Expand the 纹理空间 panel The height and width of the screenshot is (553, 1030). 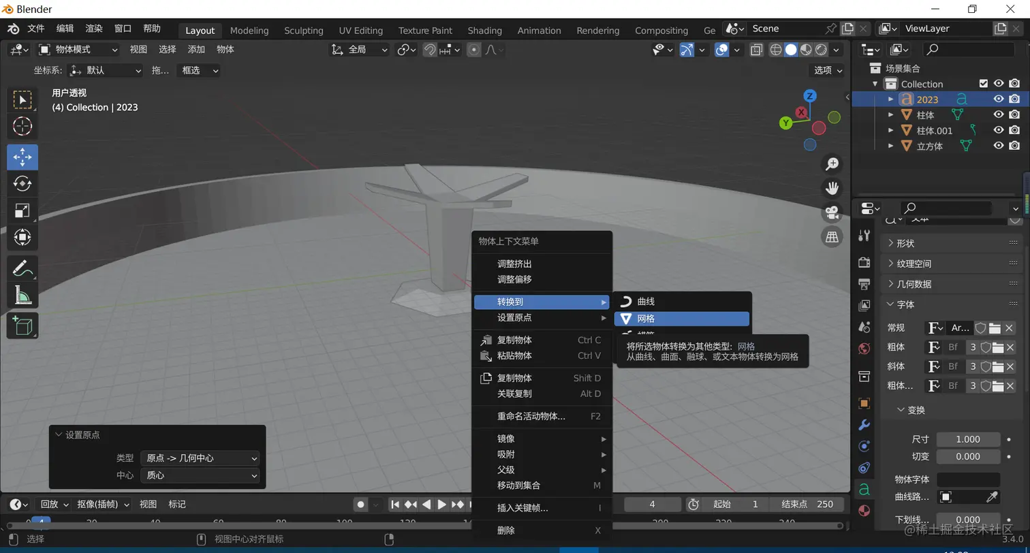tap(914, 264)
